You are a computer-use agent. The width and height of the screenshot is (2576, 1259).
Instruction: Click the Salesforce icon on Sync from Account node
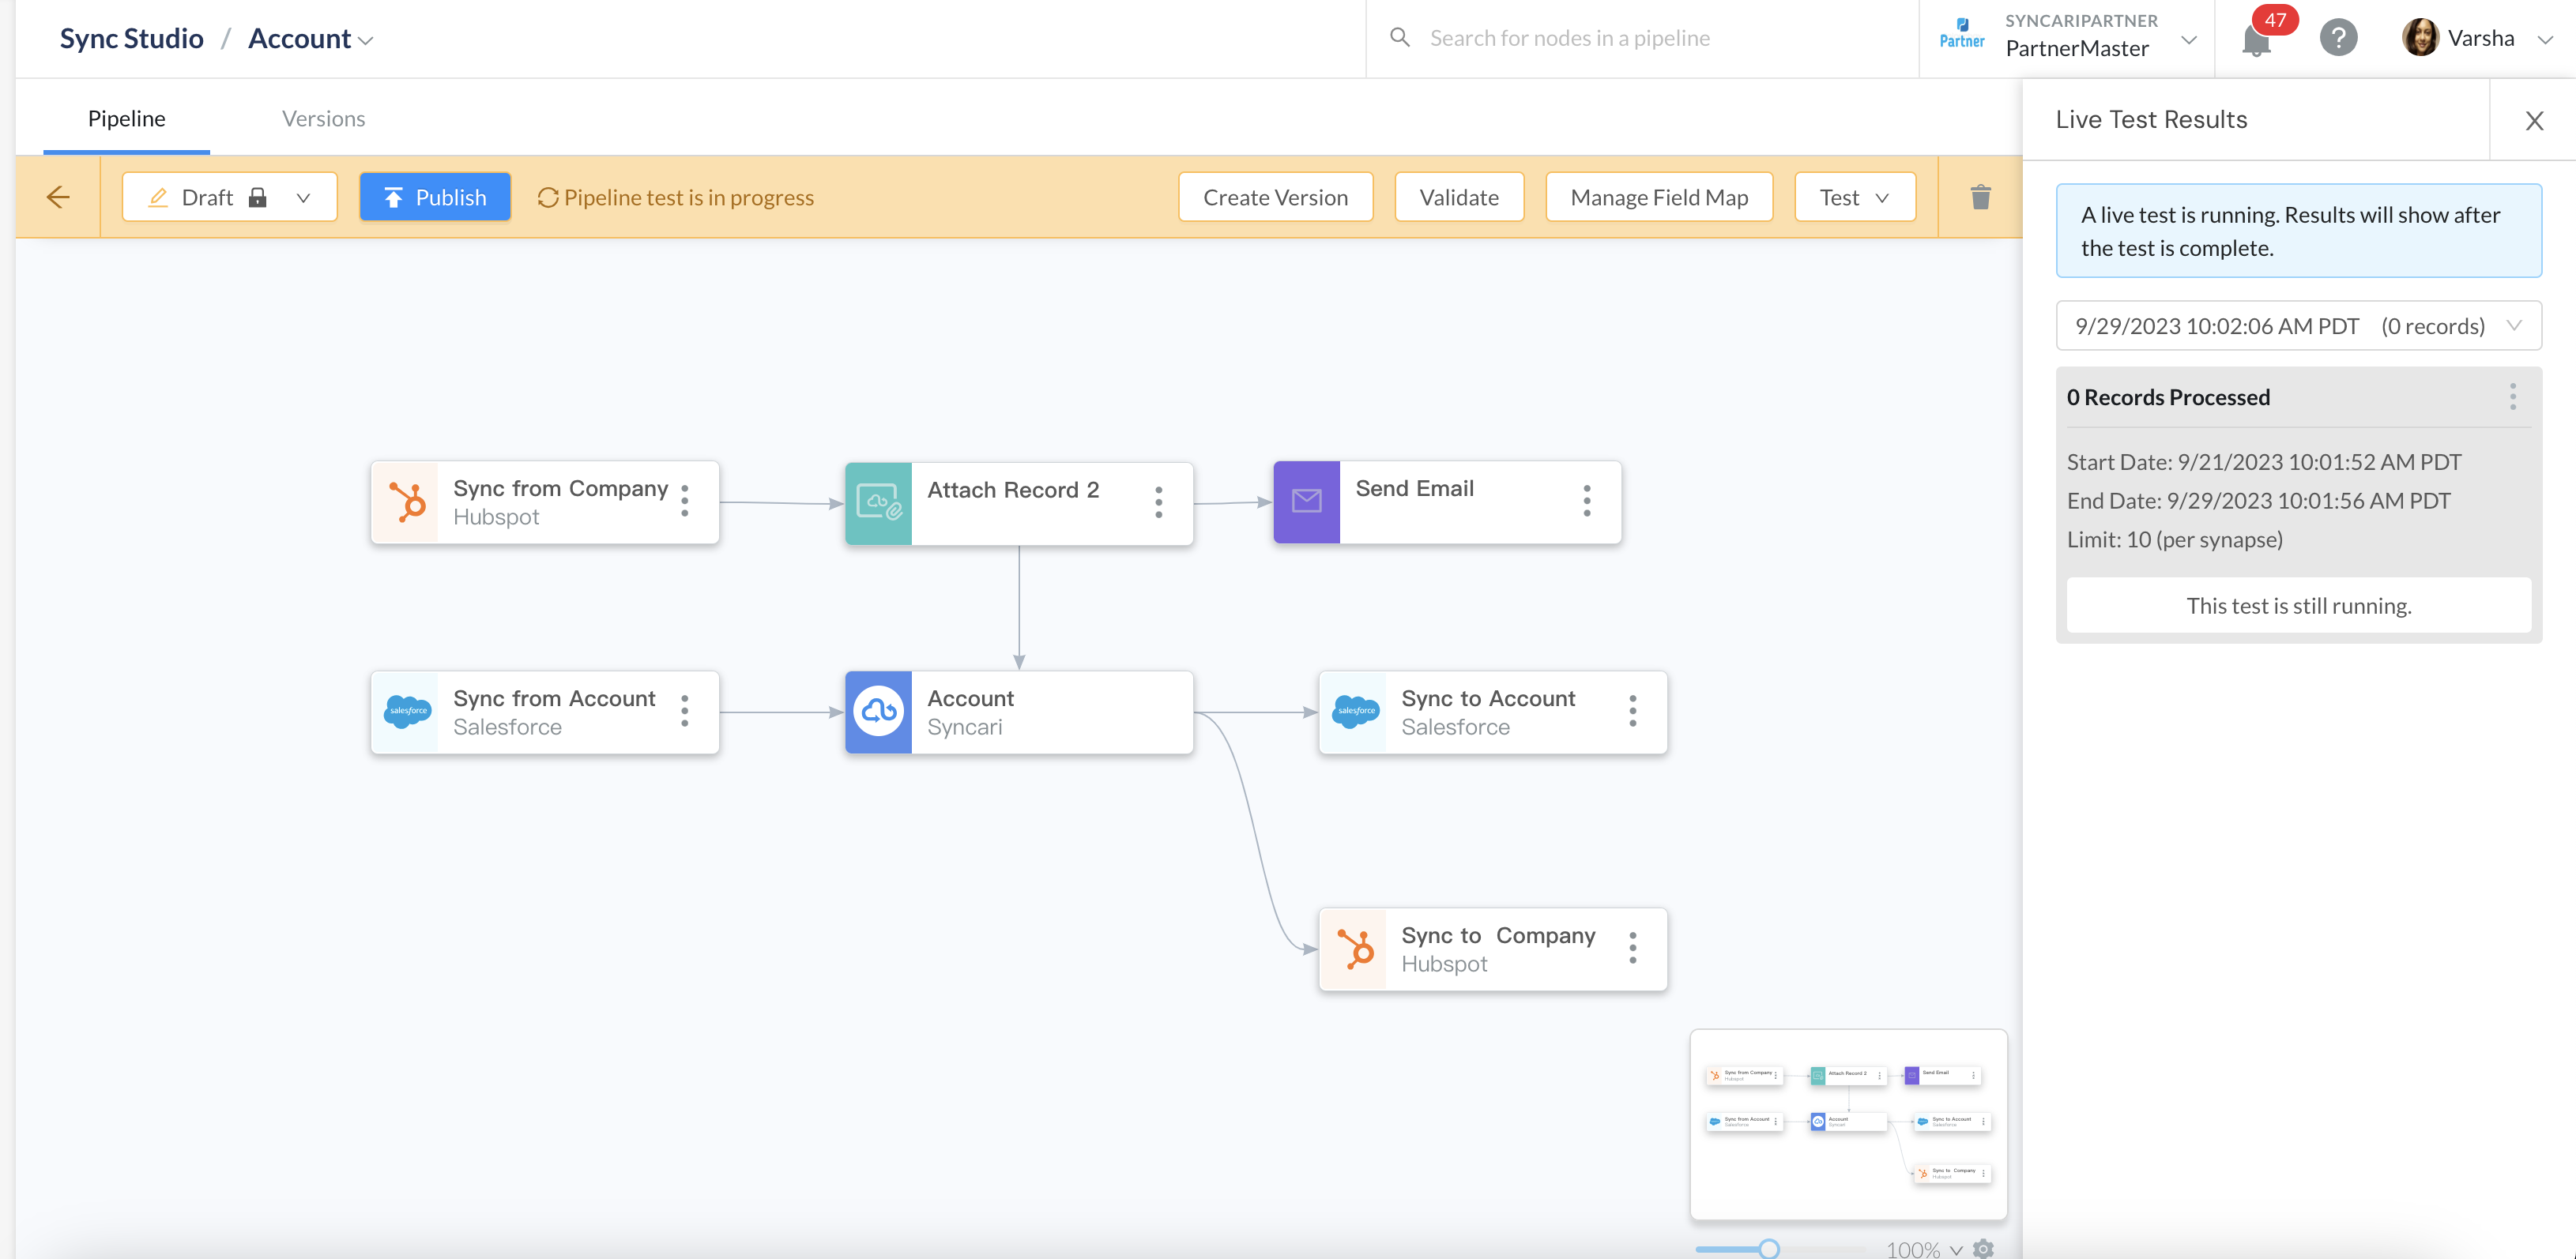405,712
